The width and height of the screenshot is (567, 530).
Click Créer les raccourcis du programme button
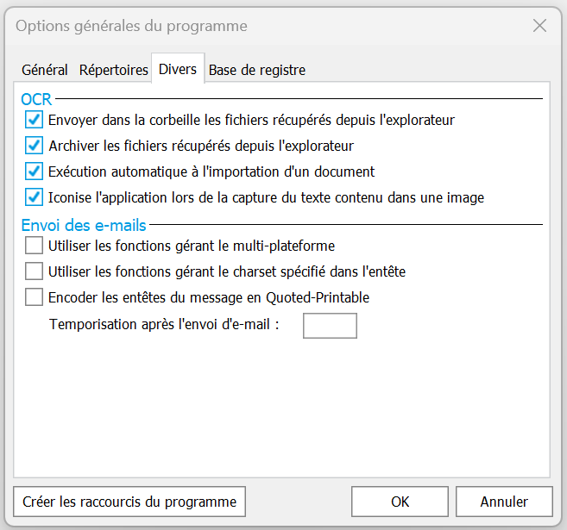[x=129, y=502]
